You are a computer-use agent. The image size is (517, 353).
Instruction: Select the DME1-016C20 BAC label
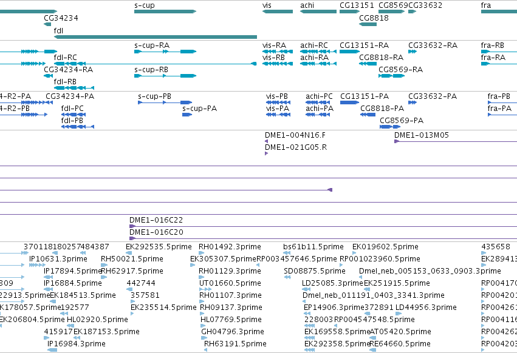point(156,232)
